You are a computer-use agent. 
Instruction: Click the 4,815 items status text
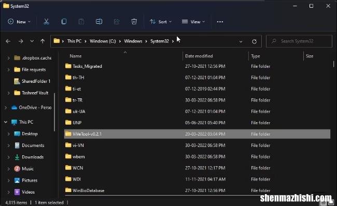pos(17,202)
